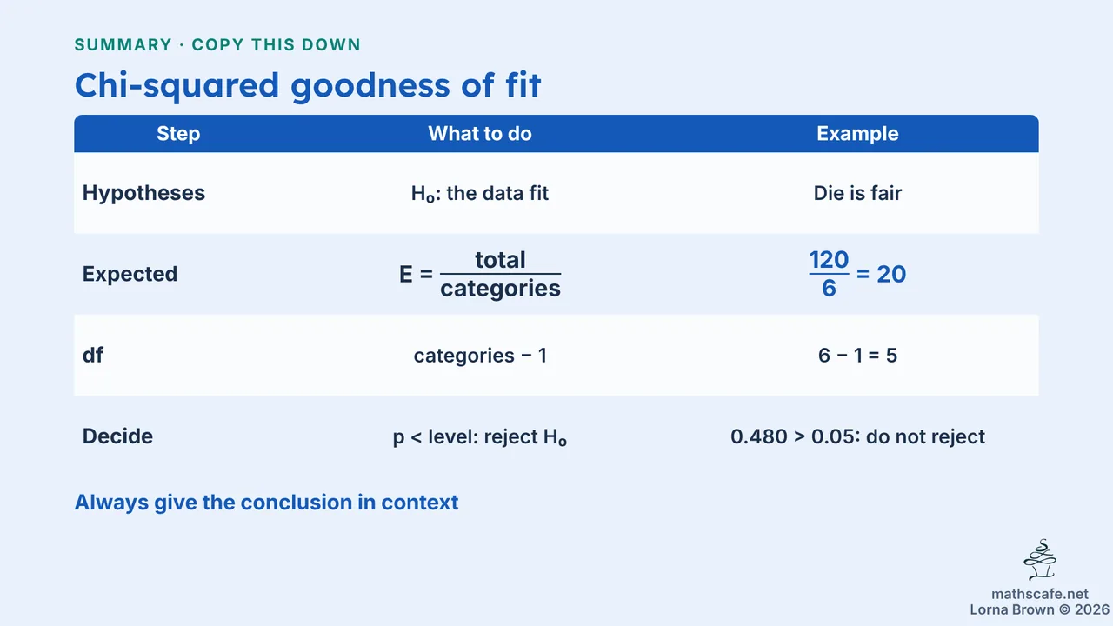Select the Always give the conclusion in context note

[266, 503]
